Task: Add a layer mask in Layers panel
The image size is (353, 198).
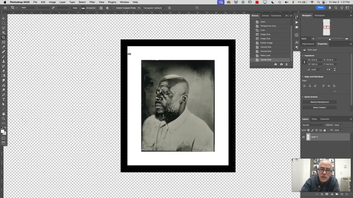Action: (x=327, y=194)
